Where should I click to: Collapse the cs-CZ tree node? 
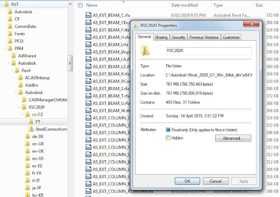[x=23, y=114]
